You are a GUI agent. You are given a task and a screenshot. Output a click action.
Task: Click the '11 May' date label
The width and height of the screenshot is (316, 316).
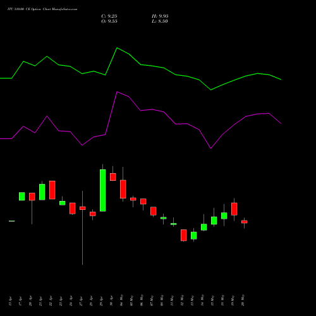[172, 300]
